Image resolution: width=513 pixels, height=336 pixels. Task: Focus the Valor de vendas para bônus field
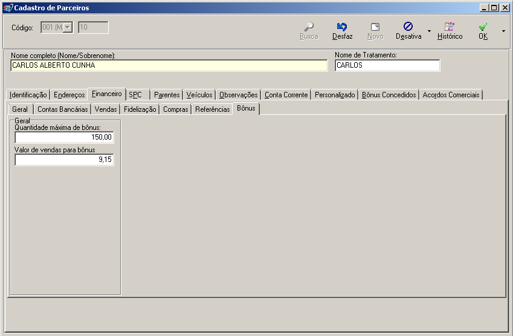[x=64, y=160]
